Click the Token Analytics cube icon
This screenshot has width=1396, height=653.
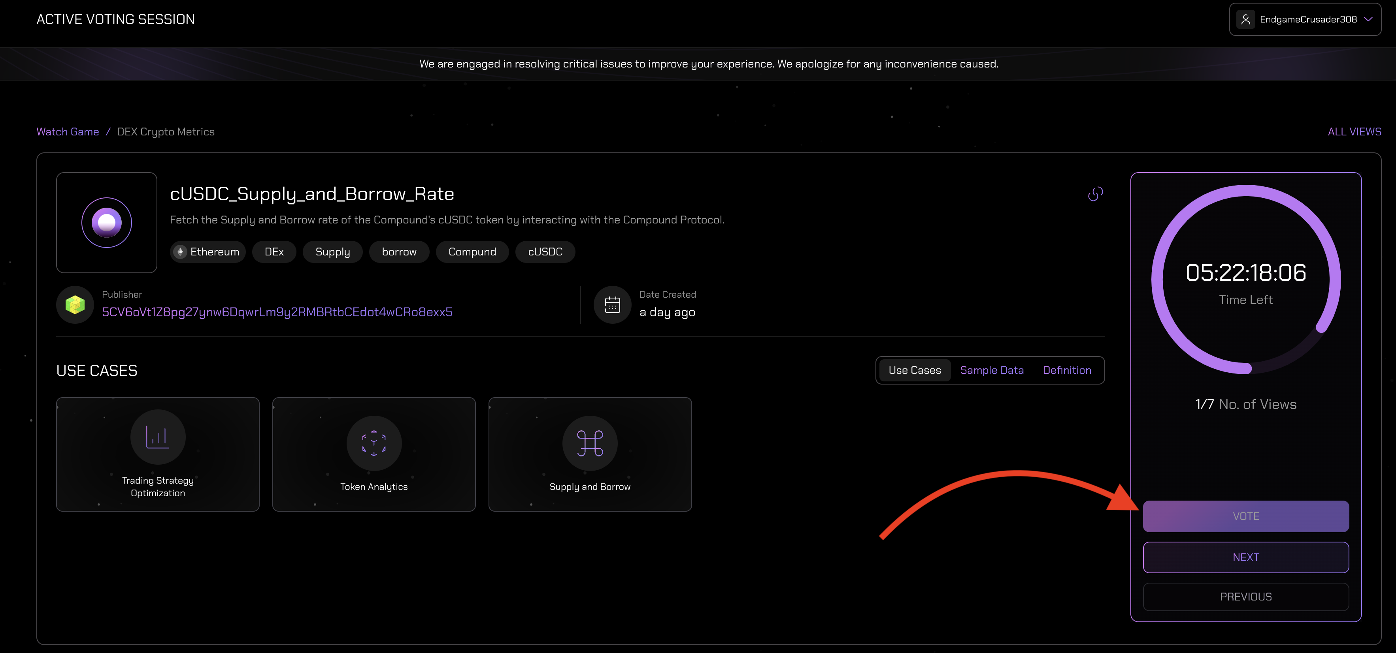374,443
